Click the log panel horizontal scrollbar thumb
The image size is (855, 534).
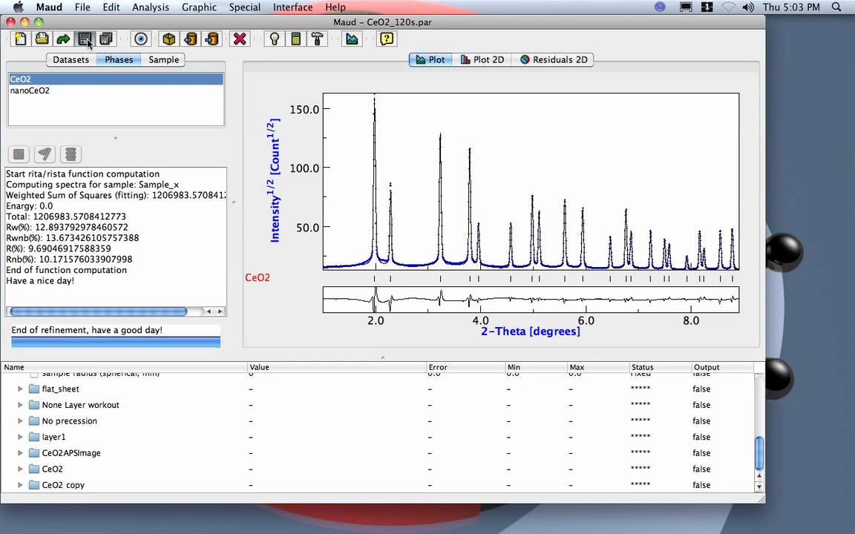[99, 311]
